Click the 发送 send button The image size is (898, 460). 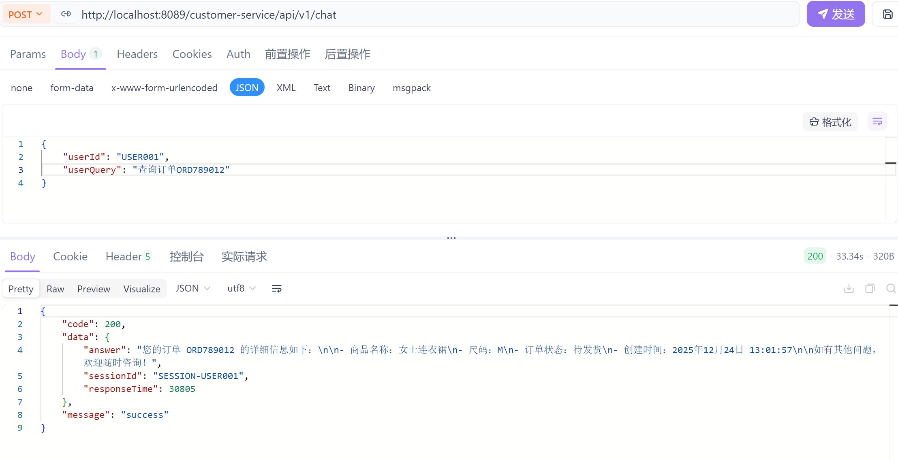point(835,15)
